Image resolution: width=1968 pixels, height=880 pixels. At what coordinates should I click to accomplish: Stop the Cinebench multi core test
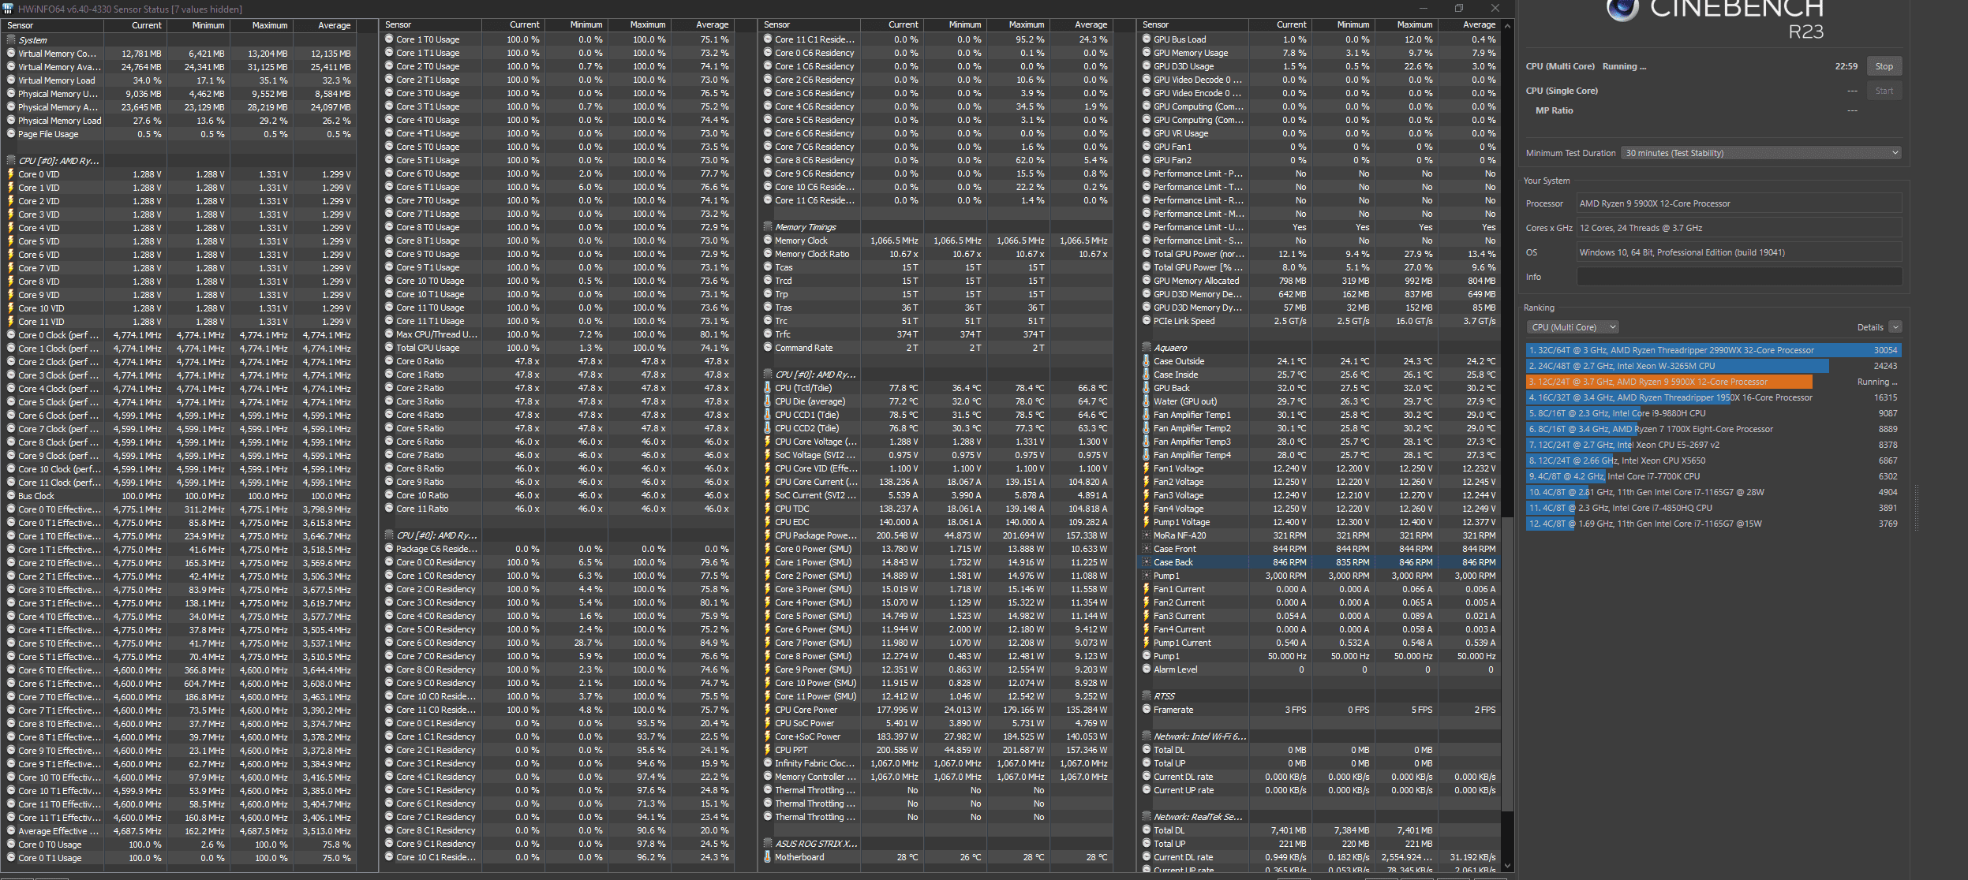coord(1884,66)
